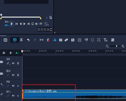This screenshot has height=101, width=126.
Task: Open the Subtitle Editor icon
Action: click(73, 40)
